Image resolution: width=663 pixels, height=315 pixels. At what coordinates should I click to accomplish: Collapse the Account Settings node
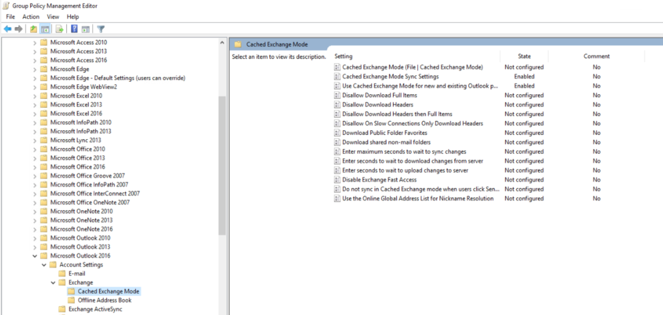tap(44, 265)
